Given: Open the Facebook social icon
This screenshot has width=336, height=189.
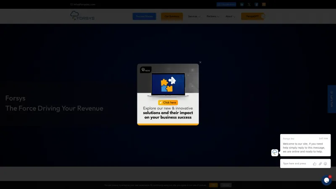Looking at the screenshot, I should click(256, 4).
